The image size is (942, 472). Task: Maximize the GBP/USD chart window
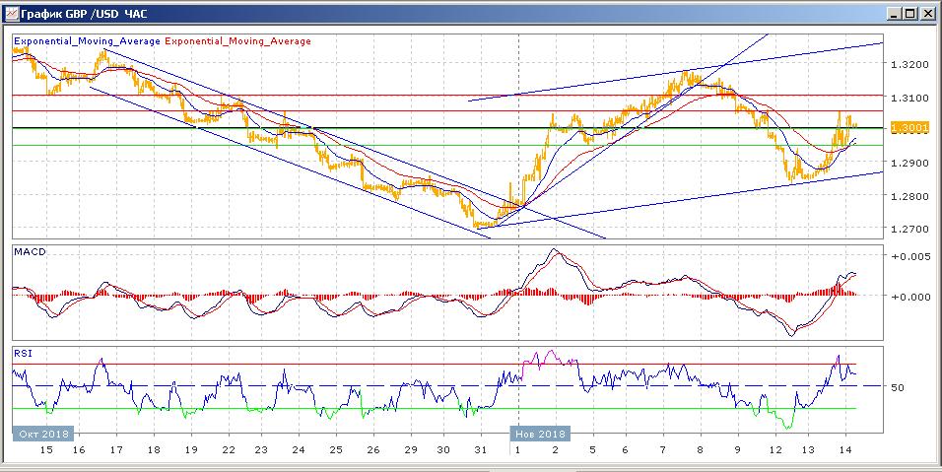909,14
